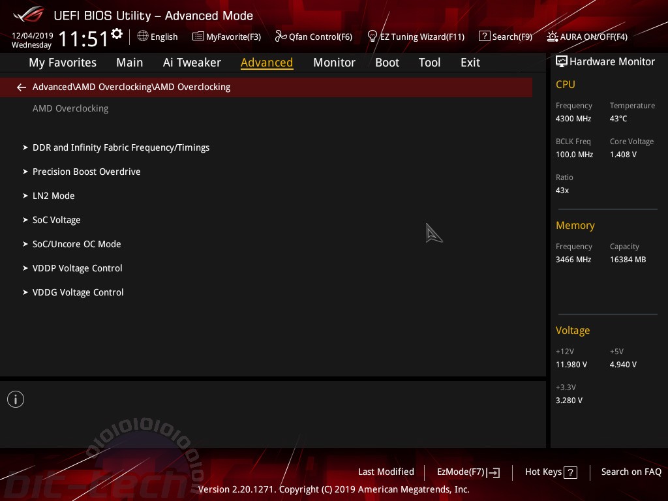This screenshot has width=668, height=501.
Task: Open SoC/Uncore OC Mode entry
Action: pyautogui.click(x=77, y=244)
